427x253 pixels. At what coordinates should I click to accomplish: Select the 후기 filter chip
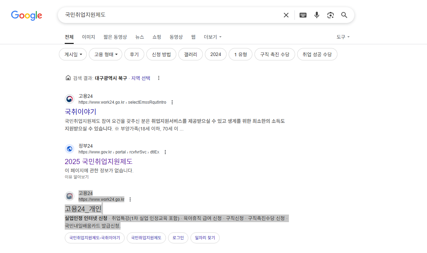(x=134, y=54)
